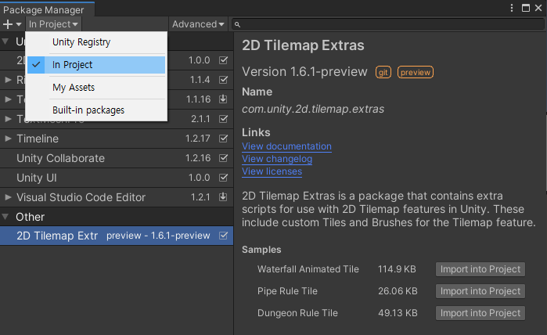Expand Visual Studio Code Editor versions
Image resolution: width=547 pixels, height=335 pixels.
coord(8,197)
